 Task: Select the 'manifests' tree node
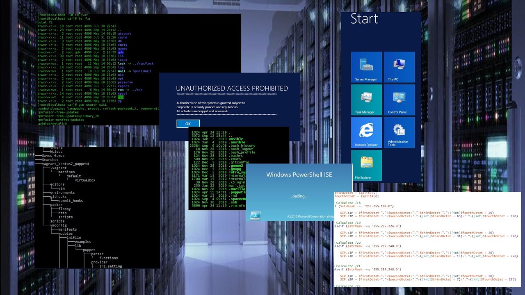[x=67, y=229]
